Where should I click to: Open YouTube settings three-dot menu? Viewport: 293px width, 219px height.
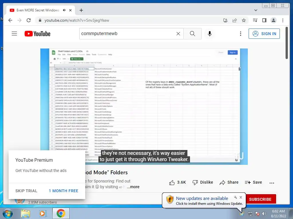pyautogui.click(x=241, y=34)
